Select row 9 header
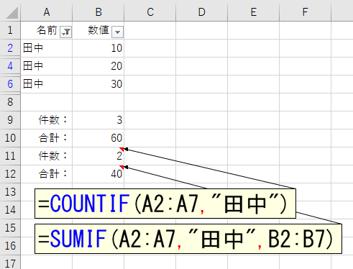The image size is (353, 269). [x=10, y=120]
